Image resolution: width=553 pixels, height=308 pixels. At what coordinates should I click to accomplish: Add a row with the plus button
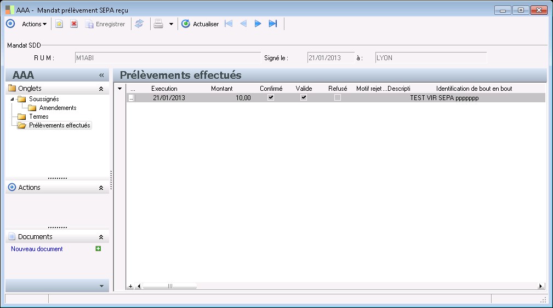coord(130,286)
